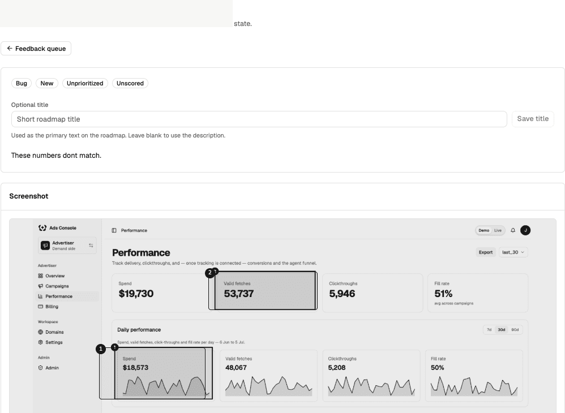Click the back arrow icon beside Feedback queue
565x413 pixels.
(10, 48)
